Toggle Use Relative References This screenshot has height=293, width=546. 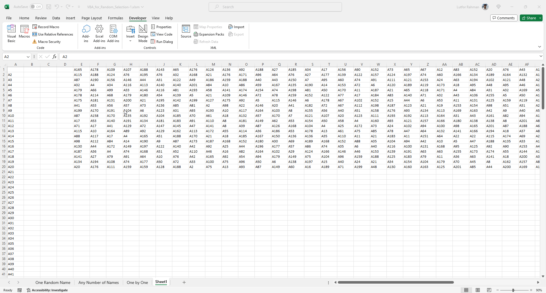click(x=53, y=34)
